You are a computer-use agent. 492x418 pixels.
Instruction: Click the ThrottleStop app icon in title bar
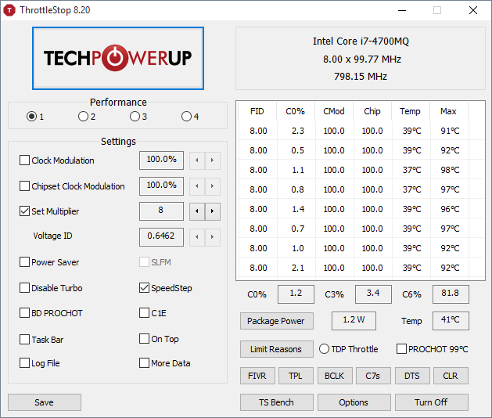click(9, 10)
